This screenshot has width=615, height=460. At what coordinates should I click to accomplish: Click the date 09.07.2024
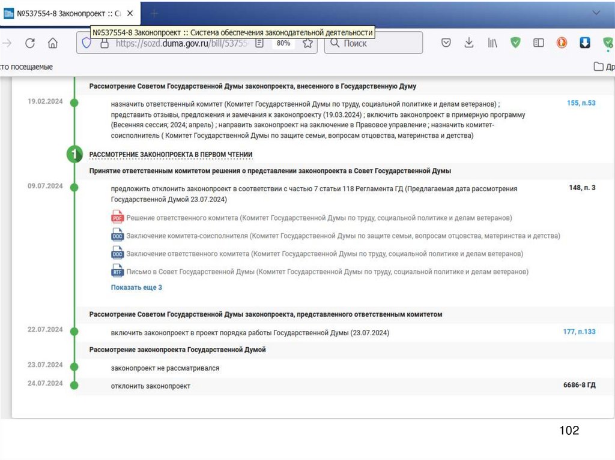[x=45, y=186]
